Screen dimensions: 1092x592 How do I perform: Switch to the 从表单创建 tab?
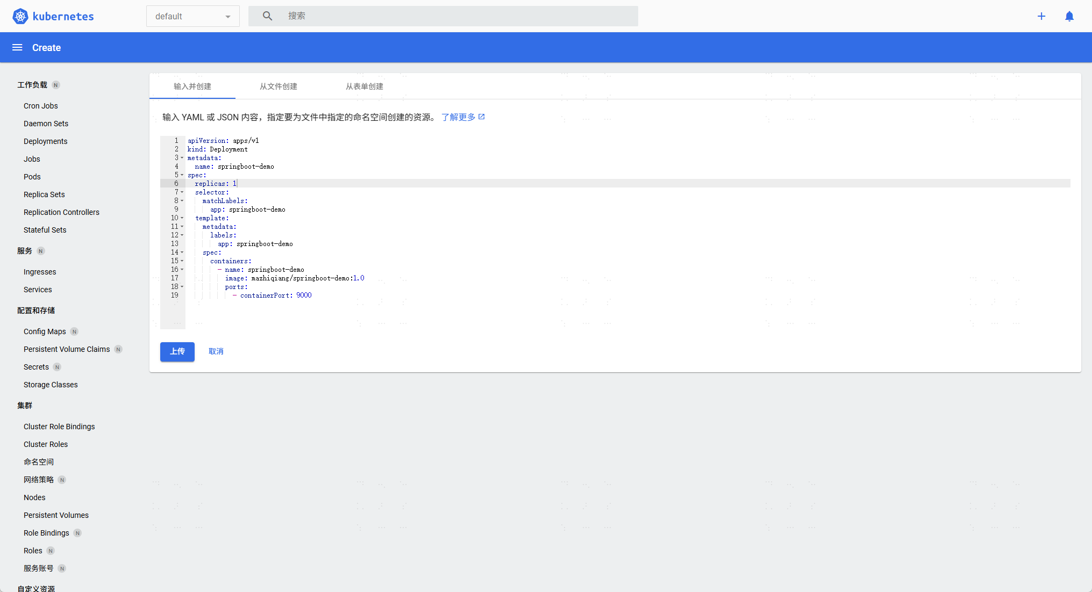point(364,86)
